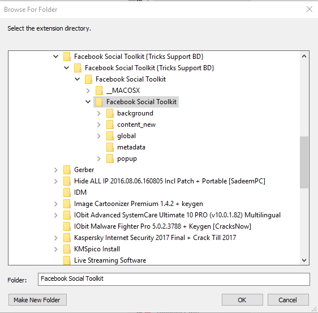Click the IDM folder icon
This screenshot has width=318, height=313.
point(67,192)
